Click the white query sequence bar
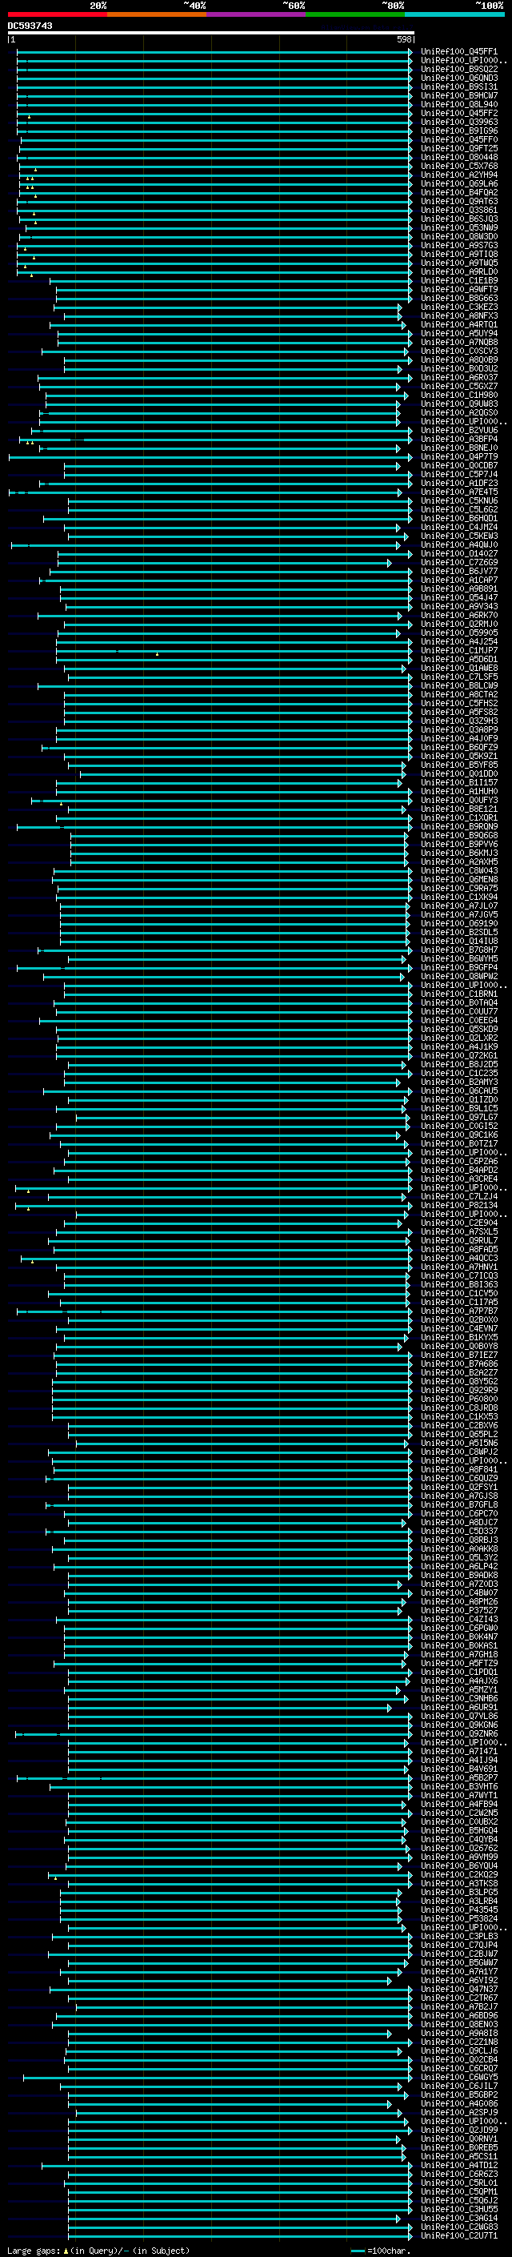The width and height of the screenshot is (512, 2257). point(211,32)
